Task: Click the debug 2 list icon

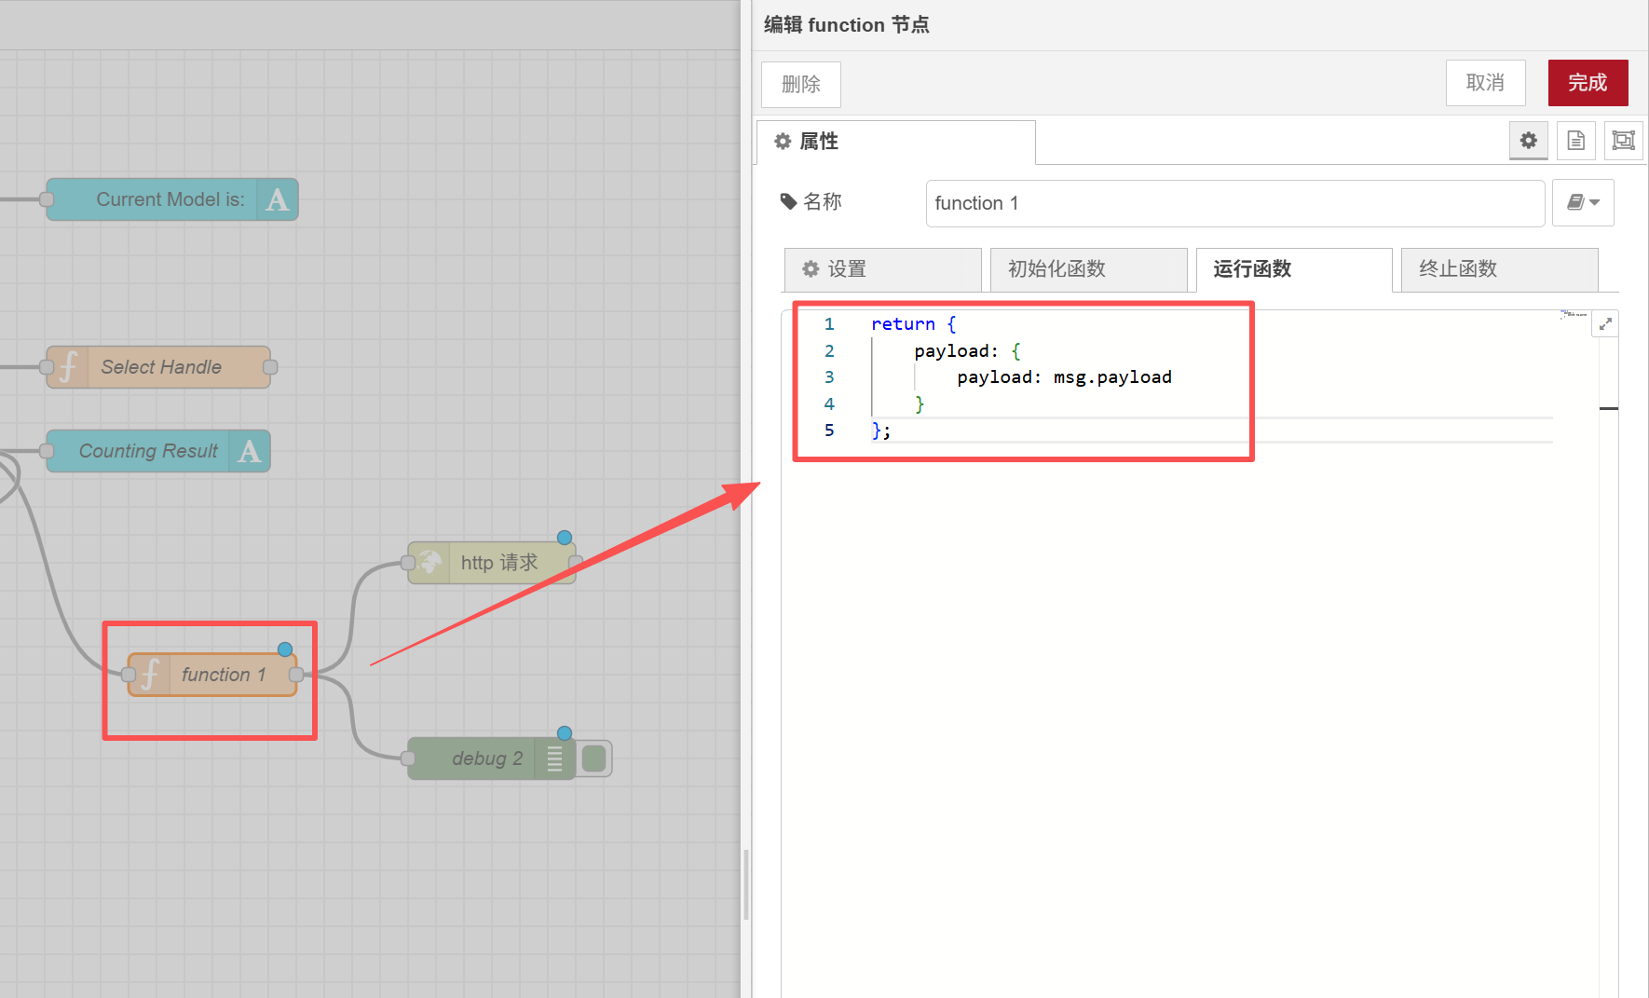Action: point(554,759)
